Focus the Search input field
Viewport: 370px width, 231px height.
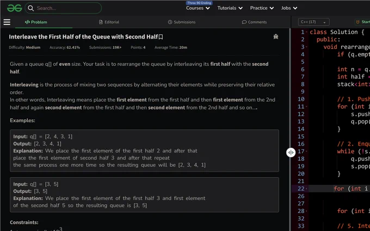(x=63, y=8)
